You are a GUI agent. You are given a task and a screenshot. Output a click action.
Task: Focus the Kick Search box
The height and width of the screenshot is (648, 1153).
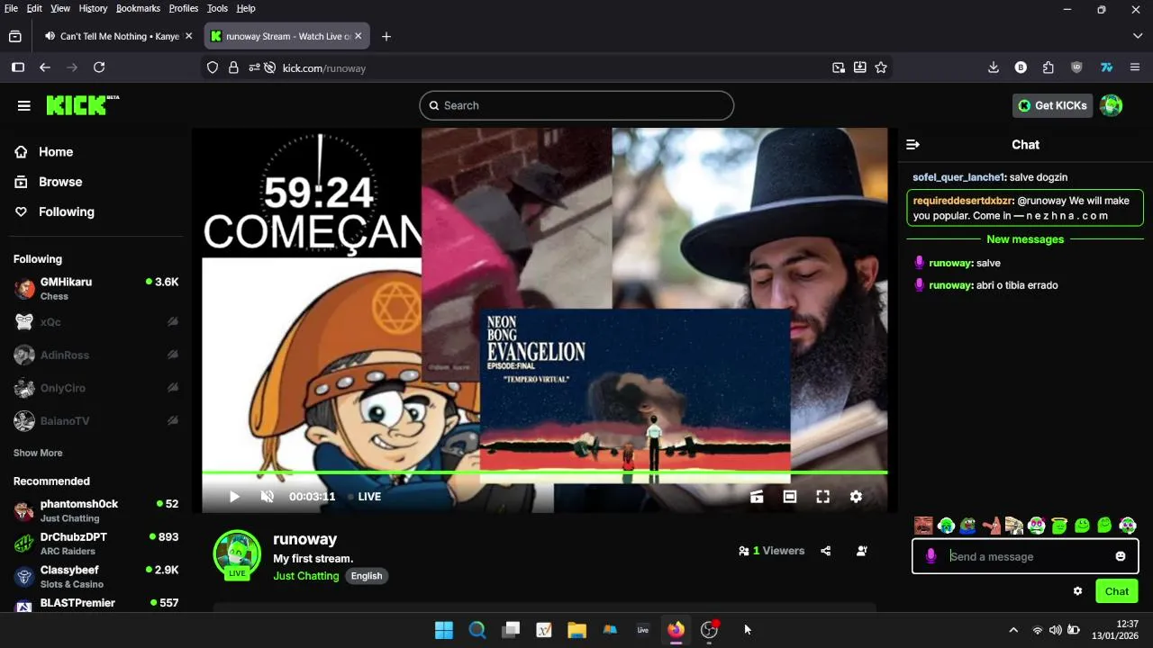[x=576, y=105]
